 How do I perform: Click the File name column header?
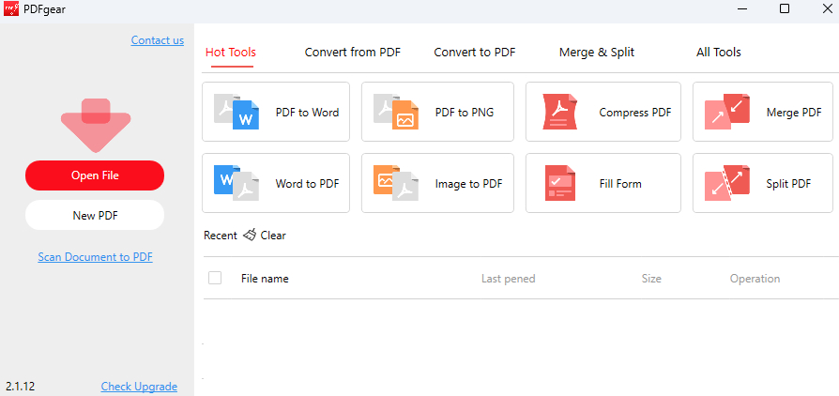pos(265,279)
